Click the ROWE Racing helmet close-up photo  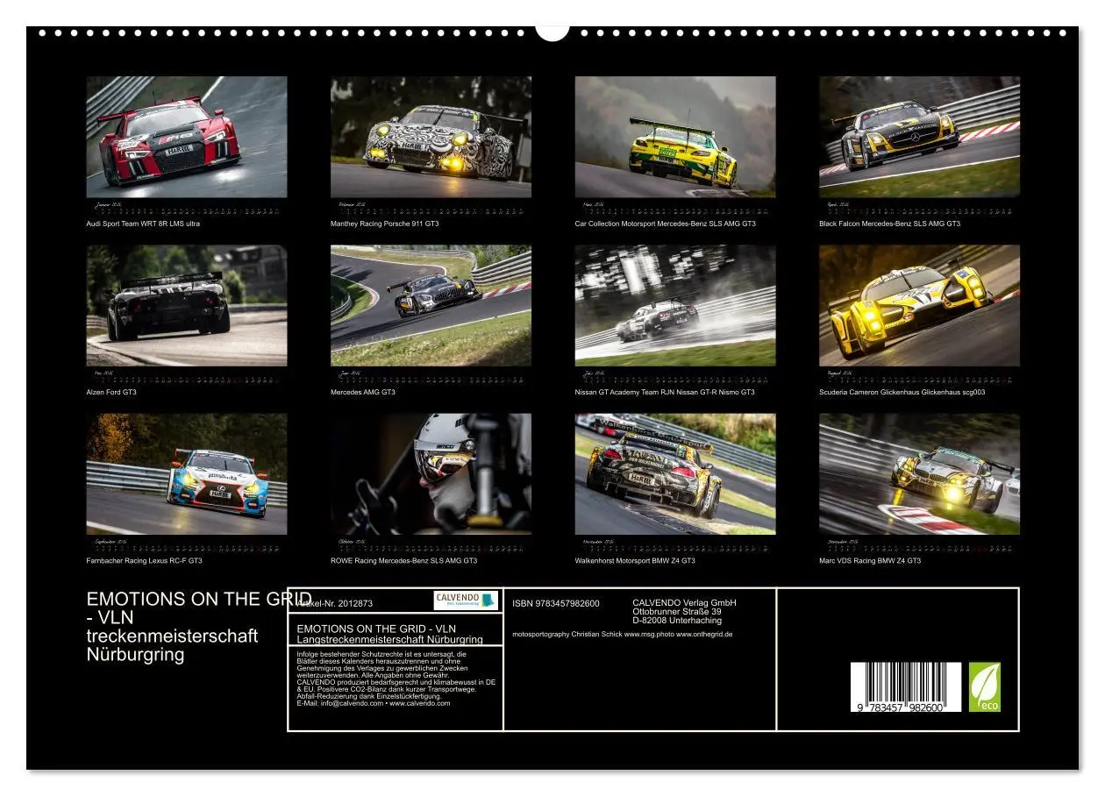point(431,474)
